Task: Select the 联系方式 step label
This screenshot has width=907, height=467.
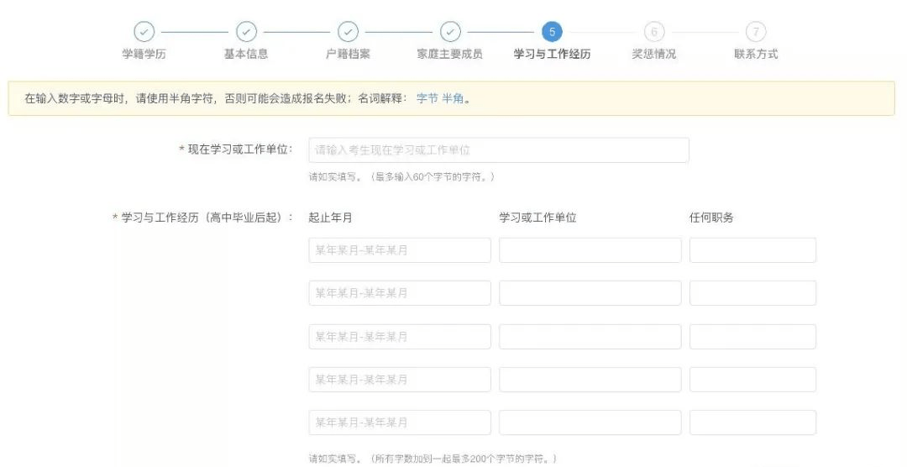Action: [x=756, y=55]
